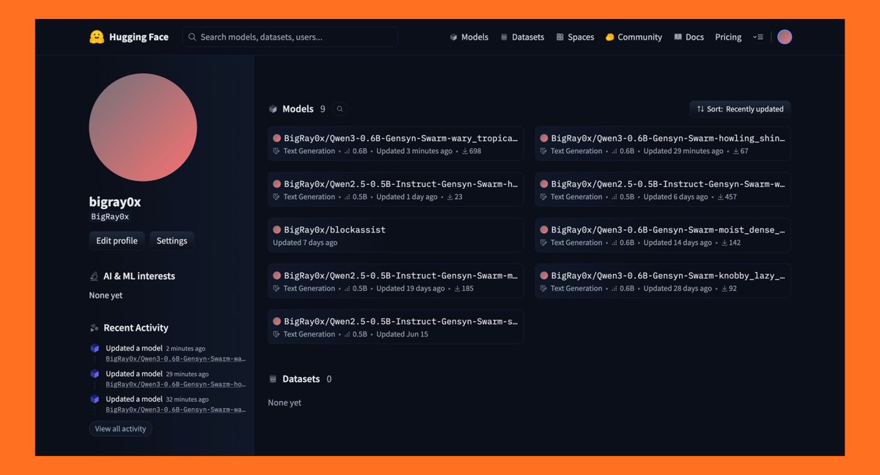The image size is (880, 475).
Task: Open the Docs nav item
Action: pyautogui.click(x=689, y=37)
